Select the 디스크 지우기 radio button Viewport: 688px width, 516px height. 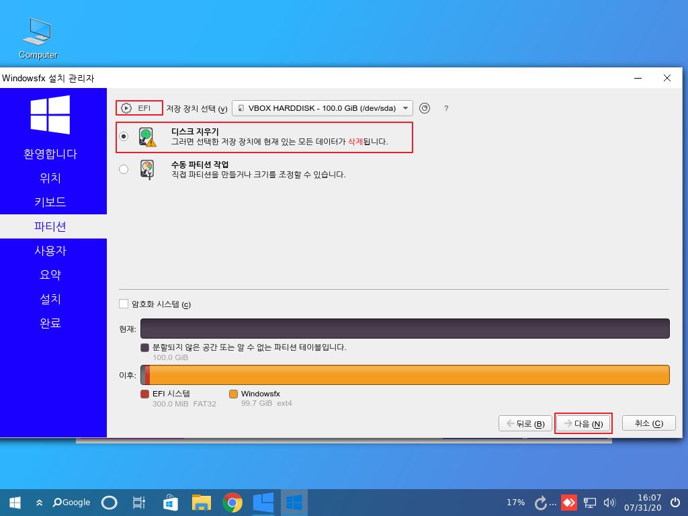tap(124, 136)
